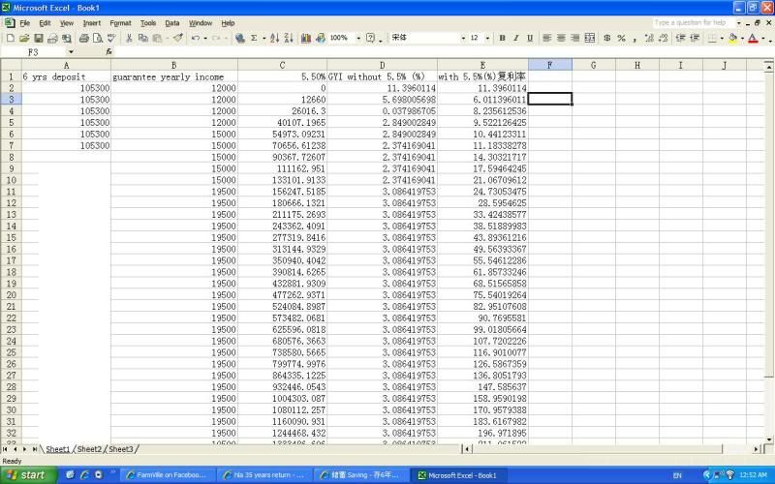The height and width of the screenshot is (484, 775).
Task: Select column C header
Action: point(282,65)
